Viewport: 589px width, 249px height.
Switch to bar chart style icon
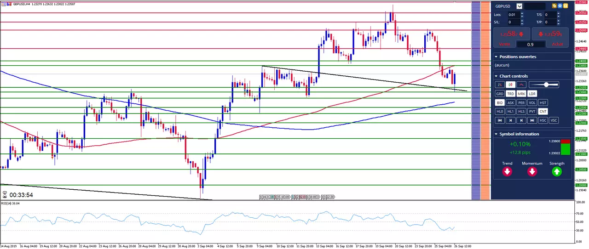tap(500, 85)
